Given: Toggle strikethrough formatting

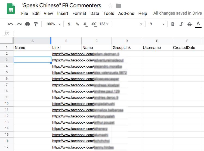Looking at the screenshot, I should click(x=190, y=24).
